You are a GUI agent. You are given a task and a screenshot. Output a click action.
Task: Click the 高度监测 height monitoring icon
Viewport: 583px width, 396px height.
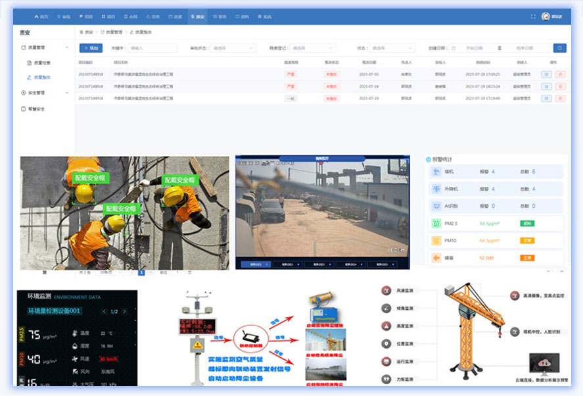pyautogui.click(x=386, y=326)
